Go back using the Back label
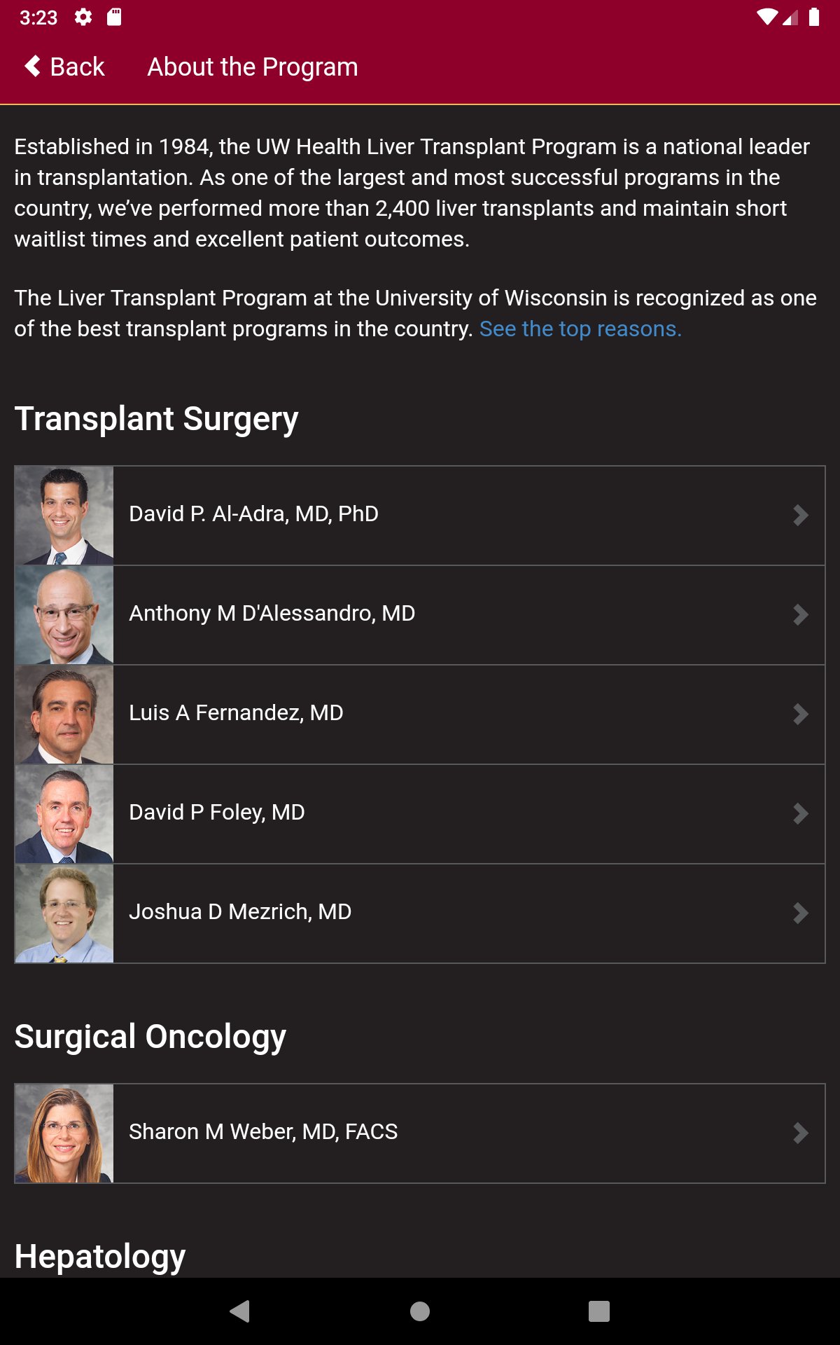840x1345 pixels. point(77,67)
